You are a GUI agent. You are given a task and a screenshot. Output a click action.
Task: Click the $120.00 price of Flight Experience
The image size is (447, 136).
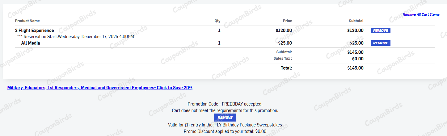(284, 30)
